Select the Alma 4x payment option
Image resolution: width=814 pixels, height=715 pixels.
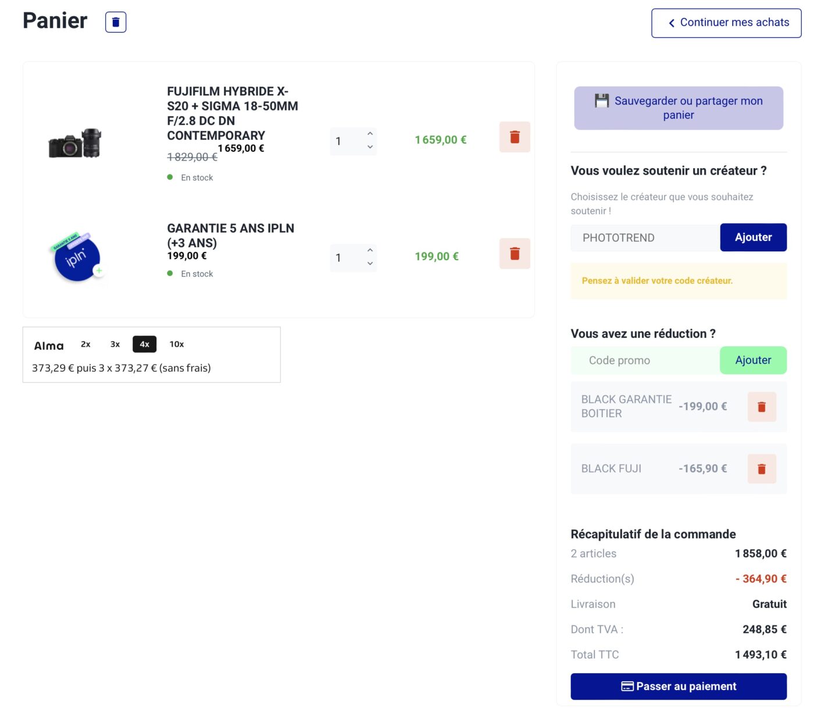click(x=144, y=344)
